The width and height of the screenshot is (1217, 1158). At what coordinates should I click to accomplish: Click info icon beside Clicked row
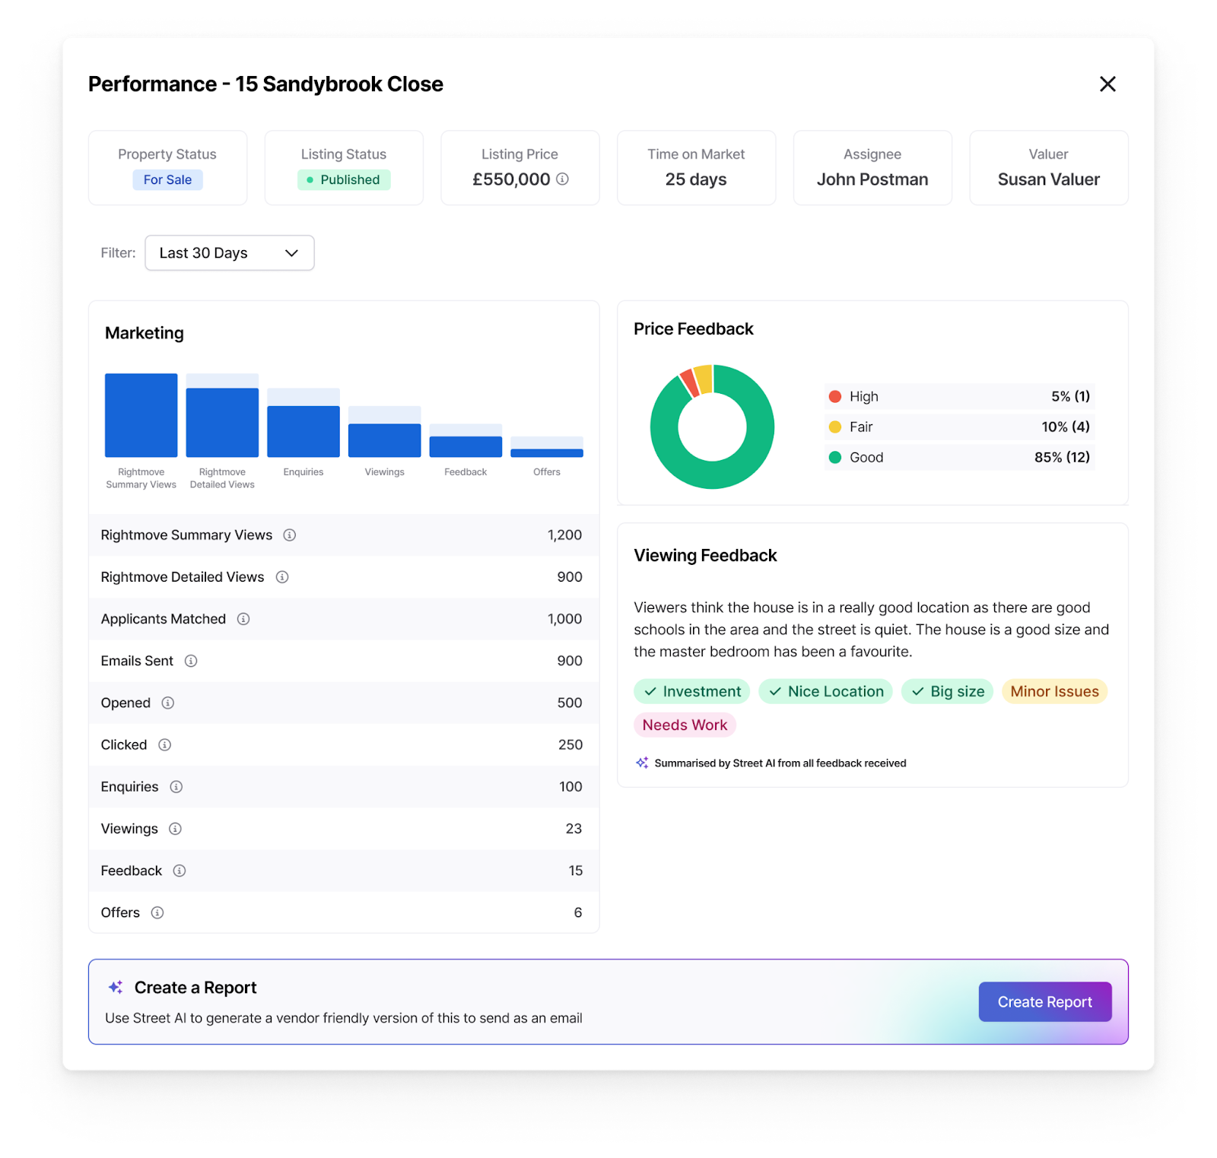tap(164, 744)
